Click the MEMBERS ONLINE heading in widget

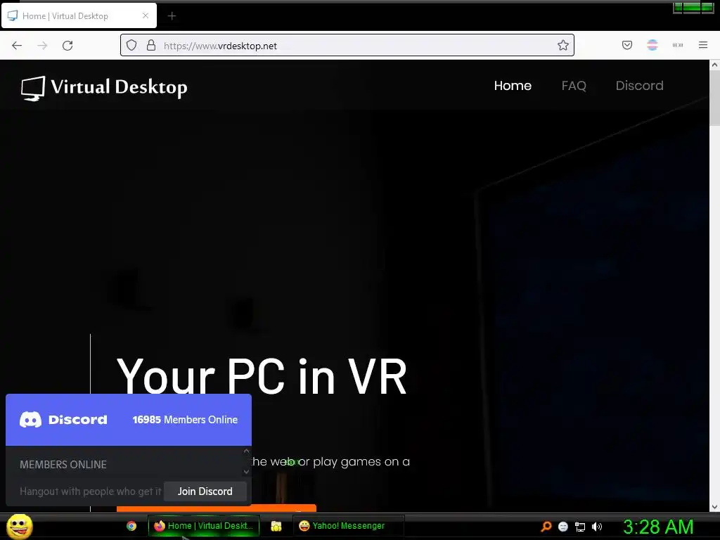(x=63, y=465)
